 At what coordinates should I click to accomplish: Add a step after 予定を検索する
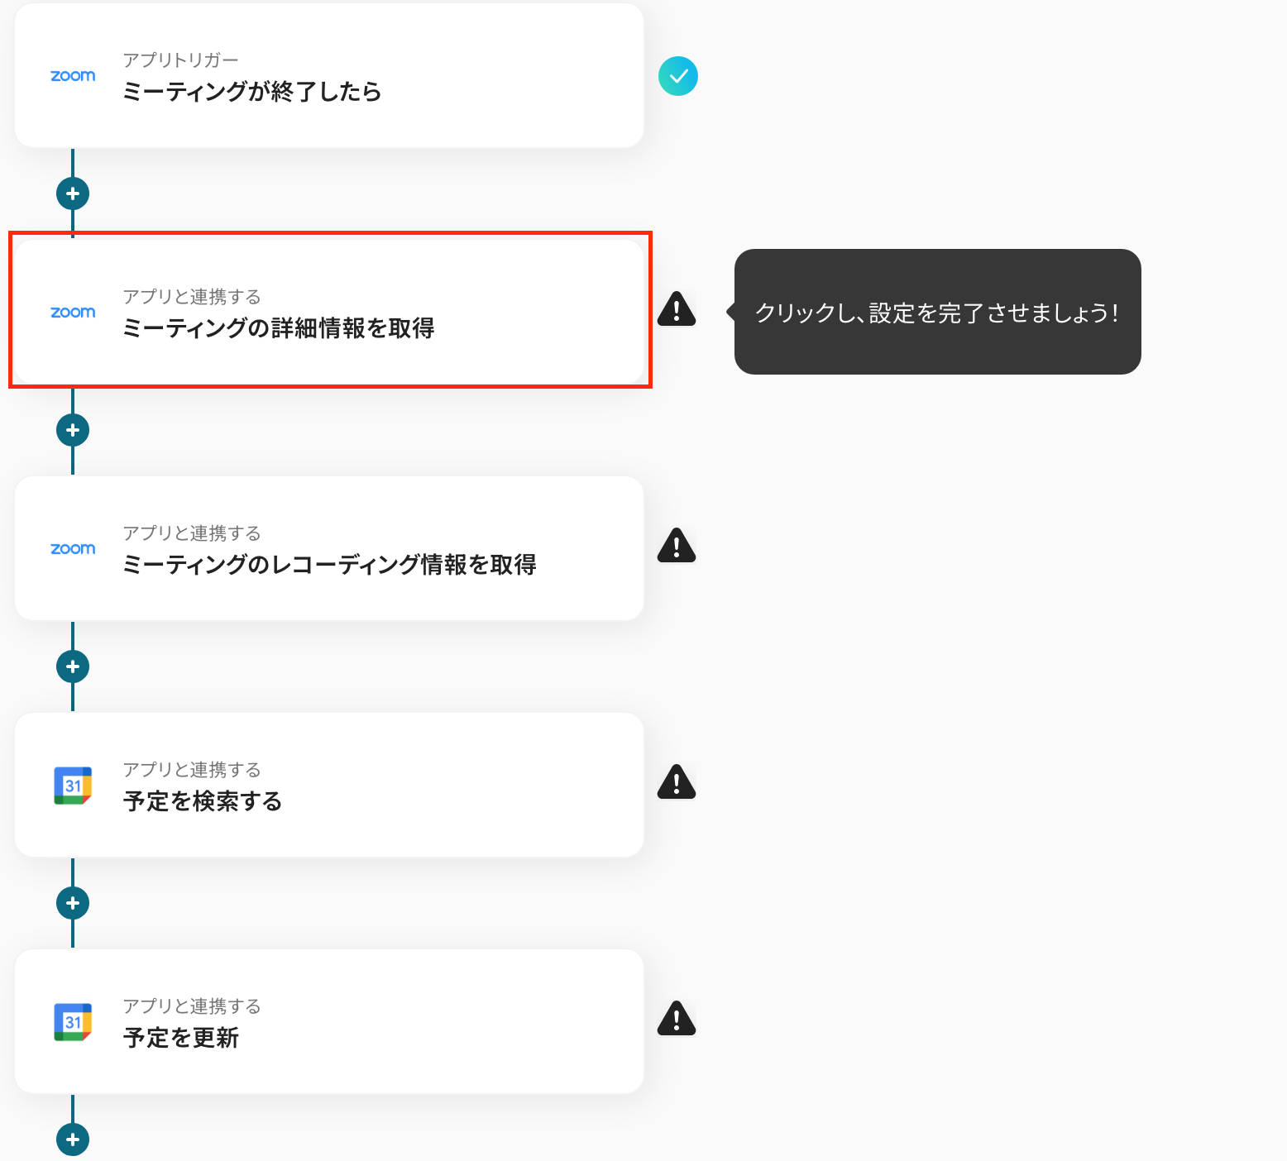point(73,903)
